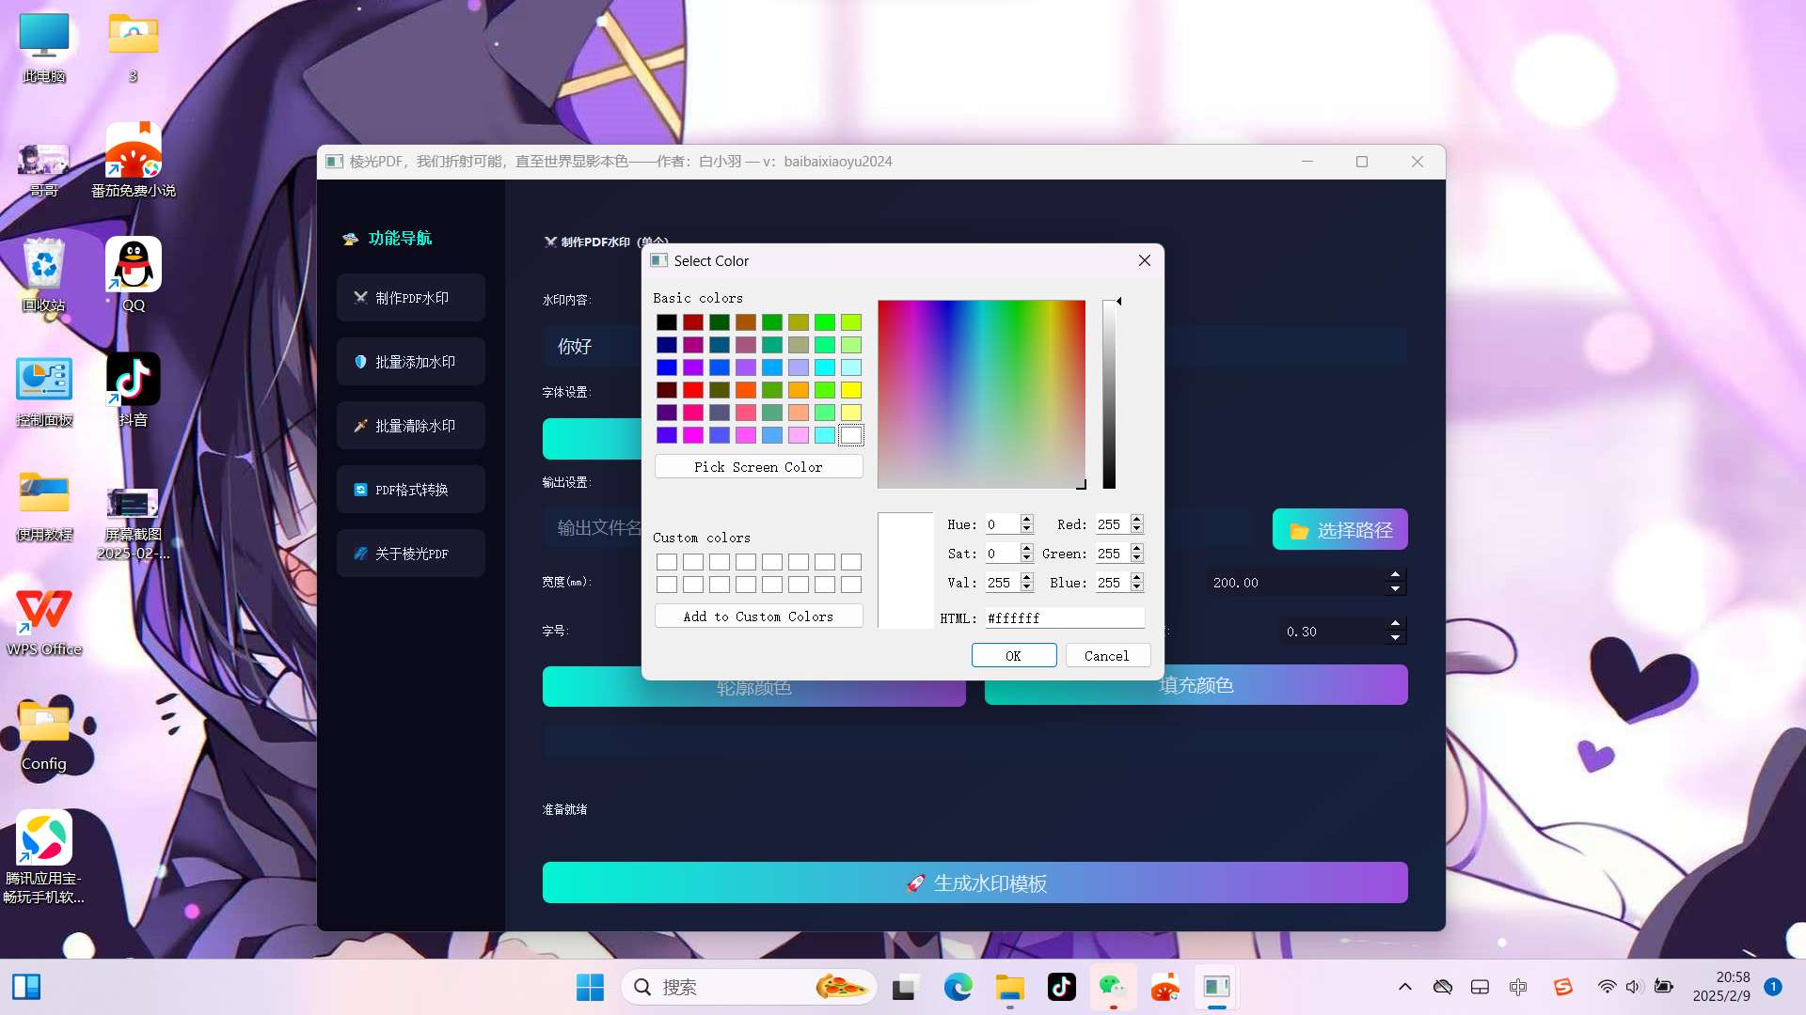Open the 制作PDF水印 navigation item
The height and width of the screenshot is (1015, 1806).
pos(411,298)
